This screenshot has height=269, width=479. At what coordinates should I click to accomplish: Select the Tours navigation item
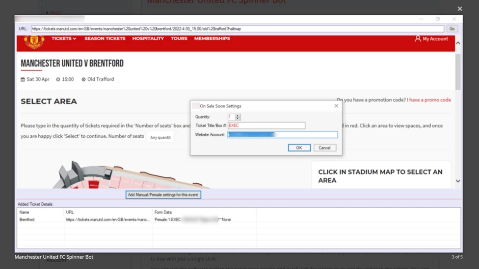[x=179, y=39]
